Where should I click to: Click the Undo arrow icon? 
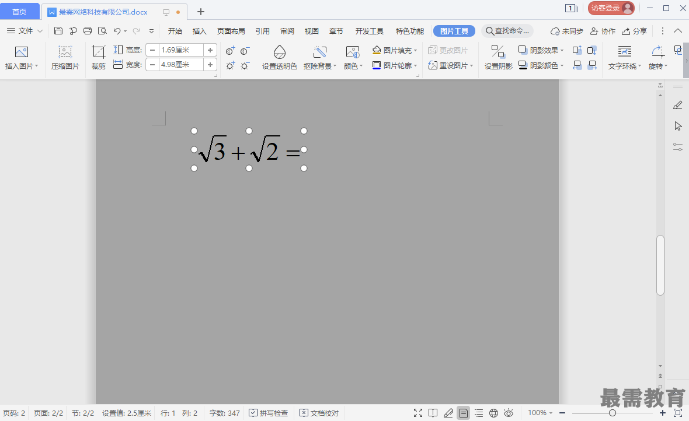[x=117, y=31]
